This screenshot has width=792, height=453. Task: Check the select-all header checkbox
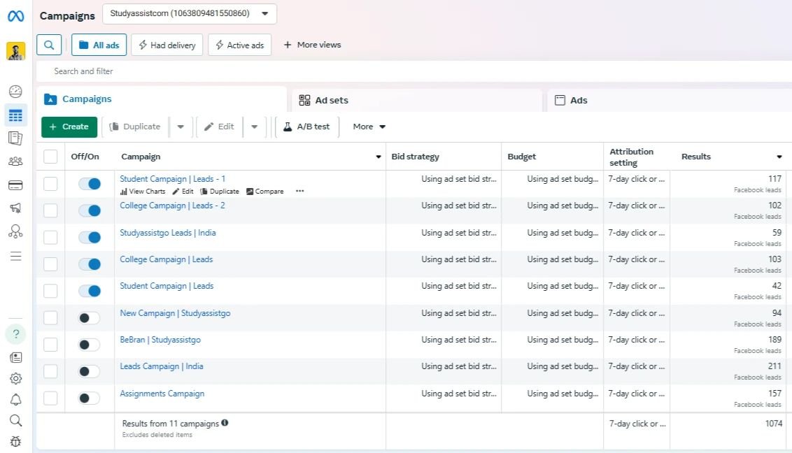coord(50,157)
